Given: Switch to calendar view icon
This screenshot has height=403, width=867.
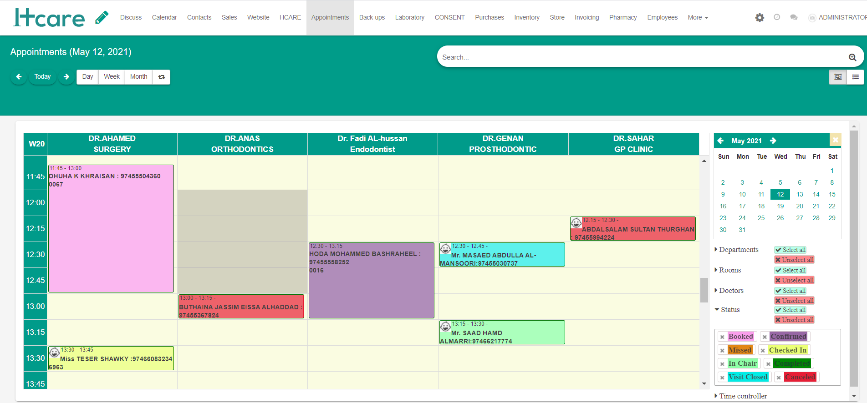Looking at the screenshot, I should [838, 77].
